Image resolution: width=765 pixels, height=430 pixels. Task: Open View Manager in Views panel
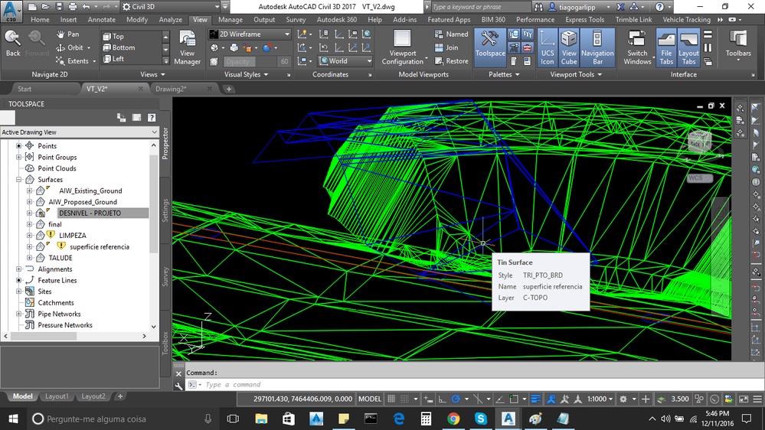pos(188,47)
